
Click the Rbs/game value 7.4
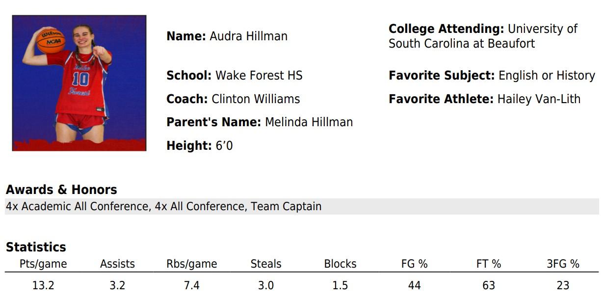click(191, 285)
